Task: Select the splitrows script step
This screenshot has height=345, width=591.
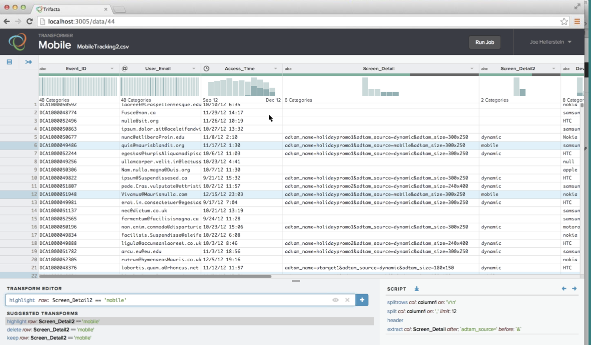Action: [x=421, y=302]
